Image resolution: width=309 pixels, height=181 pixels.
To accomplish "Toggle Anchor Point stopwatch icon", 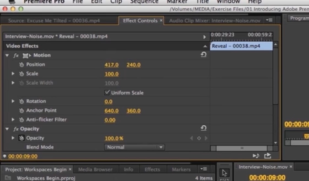I will (21, 111).
